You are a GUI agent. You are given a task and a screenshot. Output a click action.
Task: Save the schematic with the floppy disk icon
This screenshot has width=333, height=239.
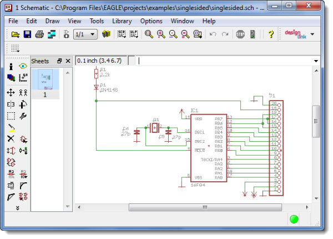(x=27, y=34)
